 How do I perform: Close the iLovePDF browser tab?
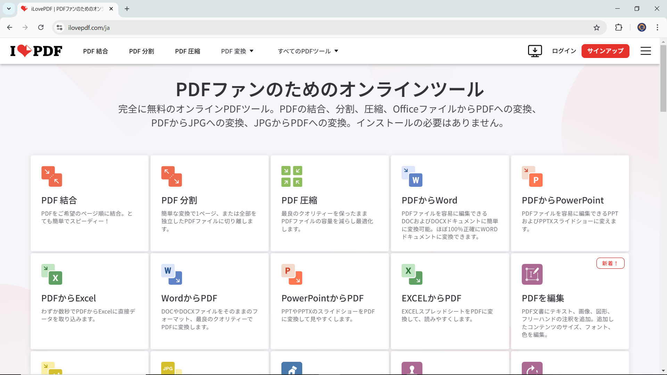(x=111, y=9)
